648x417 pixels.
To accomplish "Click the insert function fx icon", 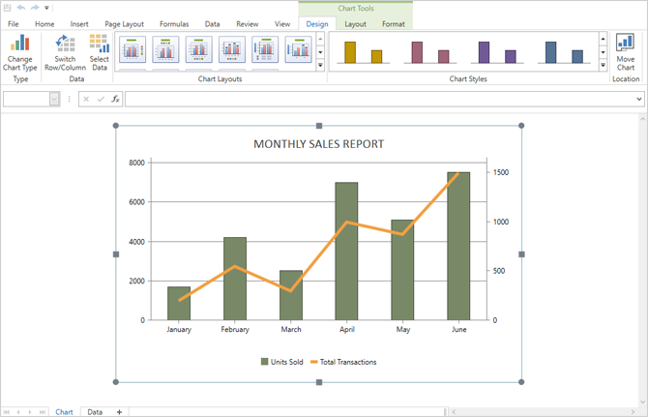I will pos(115,99).
